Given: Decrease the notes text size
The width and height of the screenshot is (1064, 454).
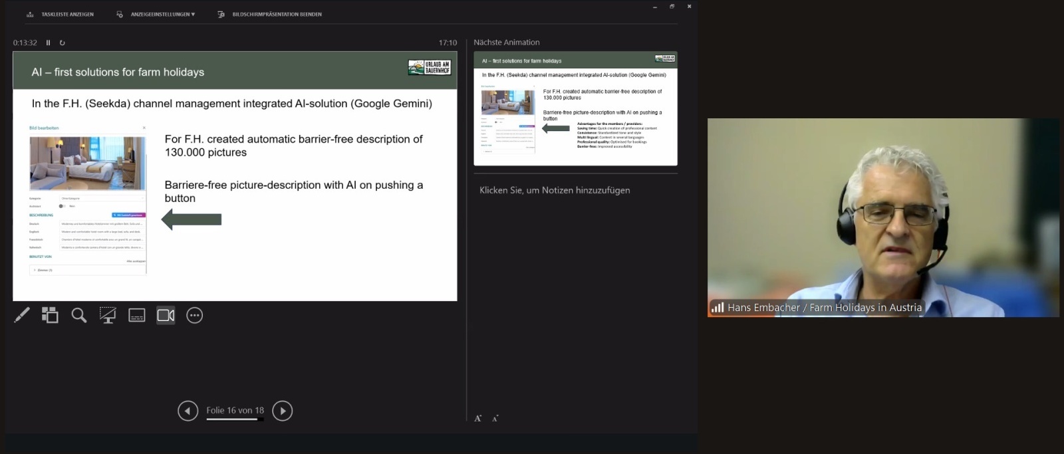Looking at the screenshot, I should coord(495,418).
